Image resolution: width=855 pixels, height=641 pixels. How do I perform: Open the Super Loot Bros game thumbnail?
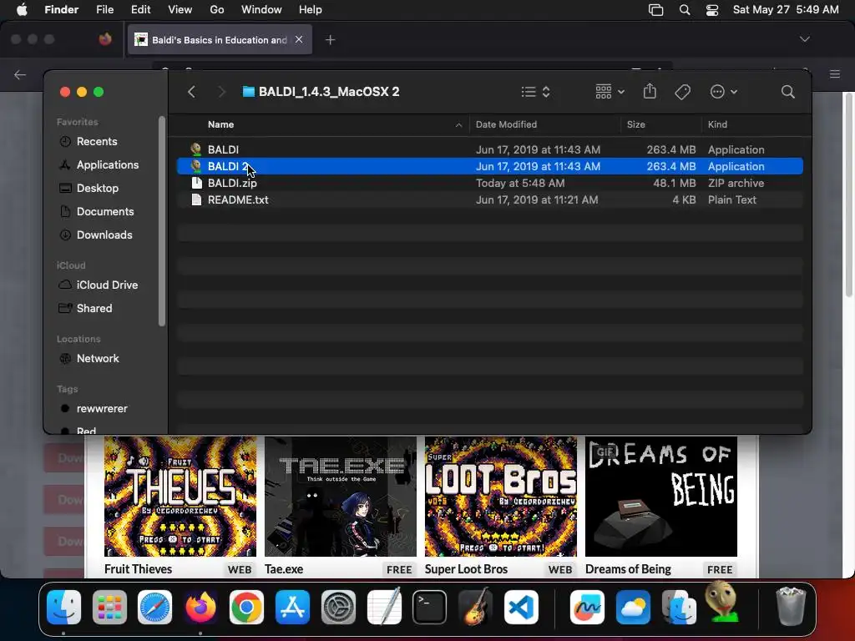pyautogui.click(x=501, y=496)
